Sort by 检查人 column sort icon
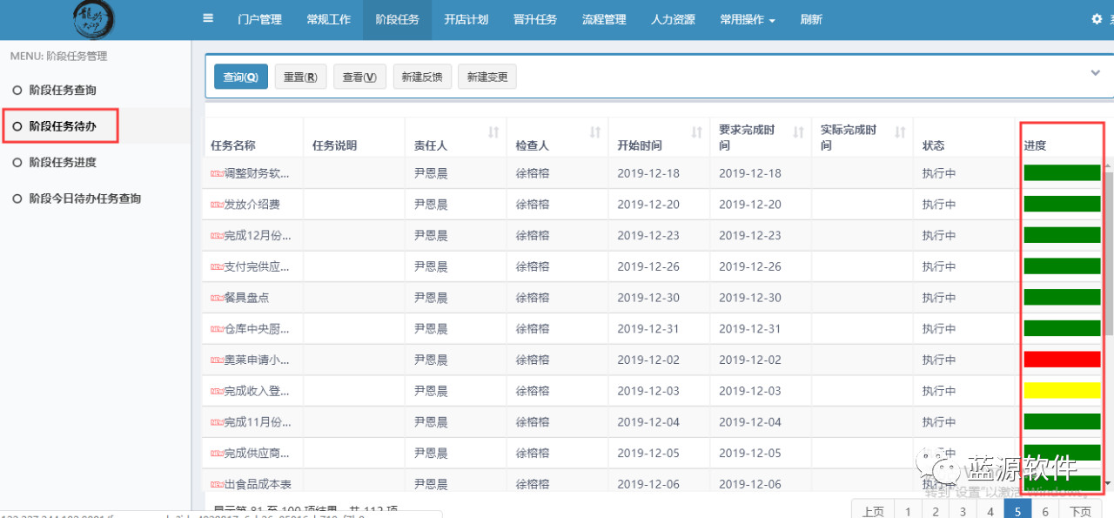Image resolution: width=1114 pixels, height=518 pixels. [x=595, y=132]
